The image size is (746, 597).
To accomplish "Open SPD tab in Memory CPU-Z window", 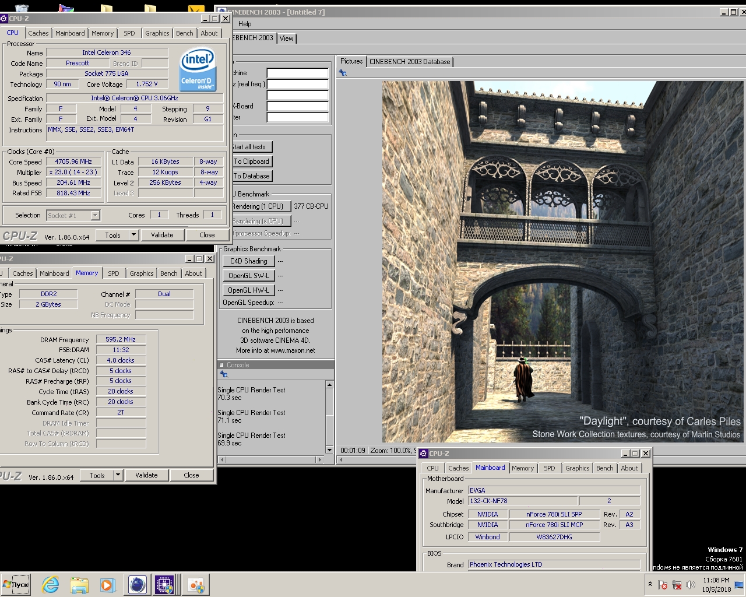I will pos(114,273).
